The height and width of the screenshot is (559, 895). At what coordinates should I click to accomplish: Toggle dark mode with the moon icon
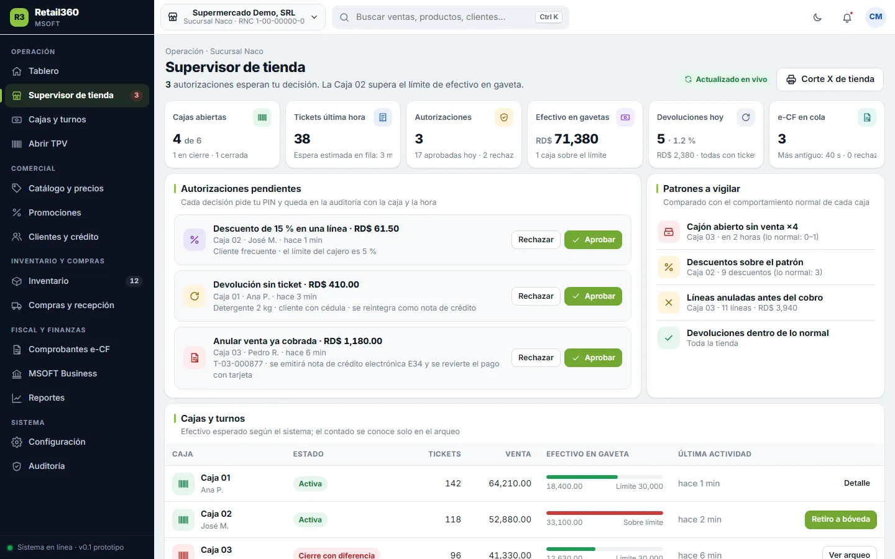click(817, 17)
